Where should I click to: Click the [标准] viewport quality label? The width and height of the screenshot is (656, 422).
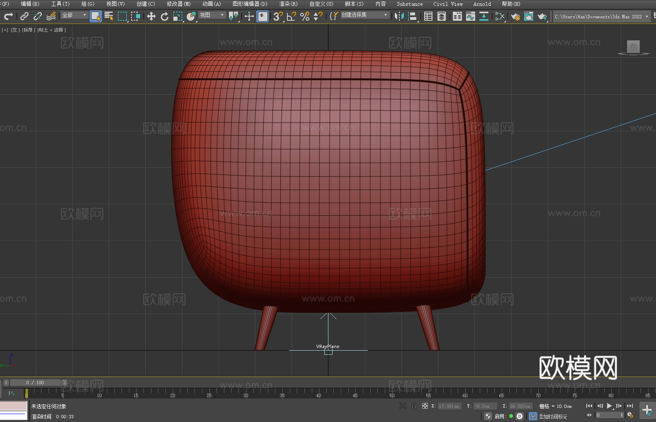point(28,30)
